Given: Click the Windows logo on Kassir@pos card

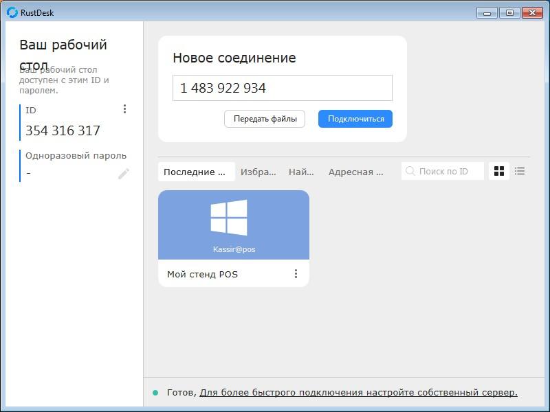Looking at the screenshot, I should 229,217.
